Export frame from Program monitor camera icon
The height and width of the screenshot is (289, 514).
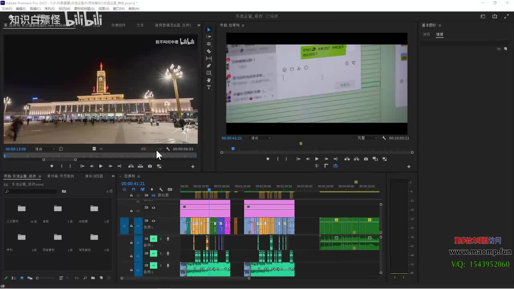(x=366, y=159)
